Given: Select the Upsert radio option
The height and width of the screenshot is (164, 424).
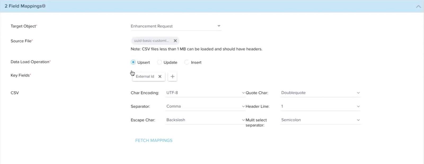Looking at the screenshot, I should click(133, 62).
